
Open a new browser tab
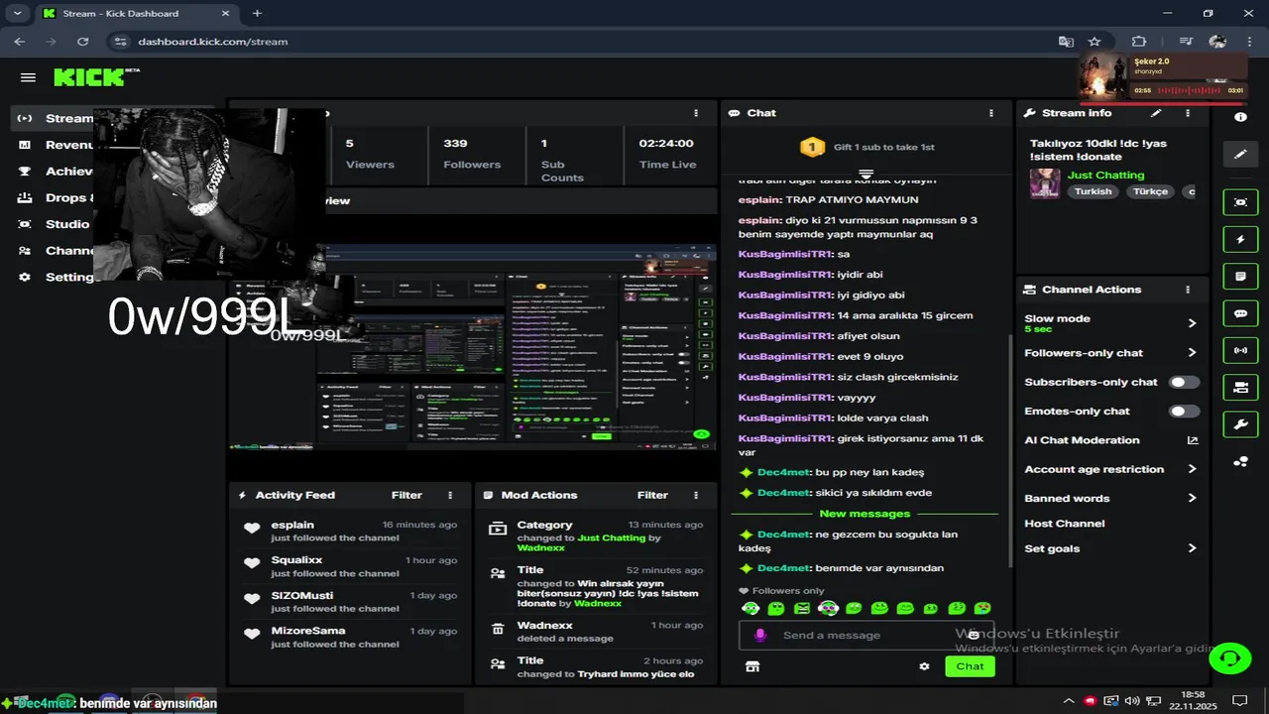258,14
